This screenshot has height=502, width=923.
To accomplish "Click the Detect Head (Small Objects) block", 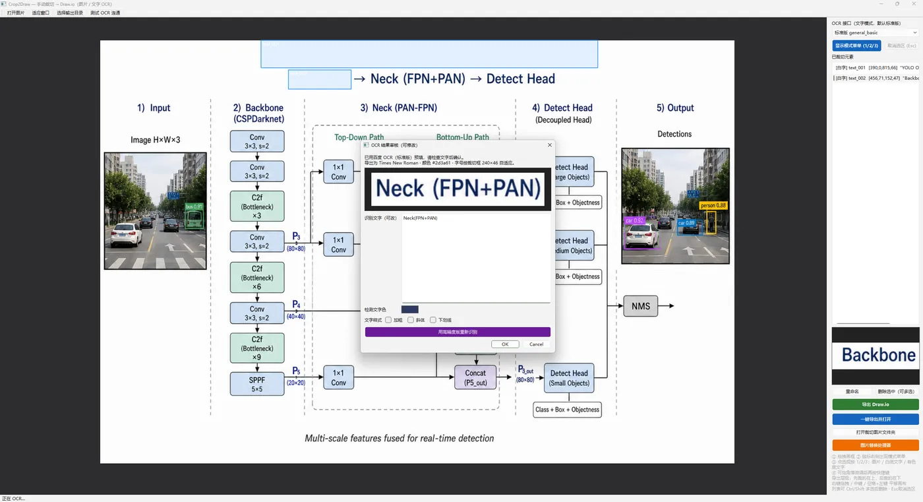I will click(x=569, y=378).
